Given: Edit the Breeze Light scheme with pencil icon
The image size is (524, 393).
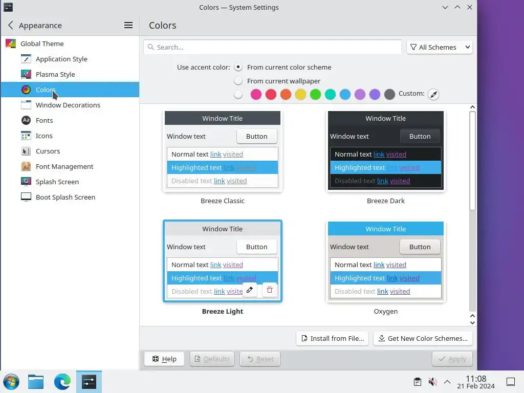Looking at the screenshot, I should 250,290.
